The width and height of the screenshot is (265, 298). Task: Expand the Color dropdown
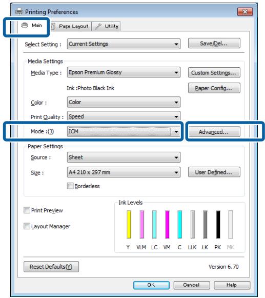point(124,102)
